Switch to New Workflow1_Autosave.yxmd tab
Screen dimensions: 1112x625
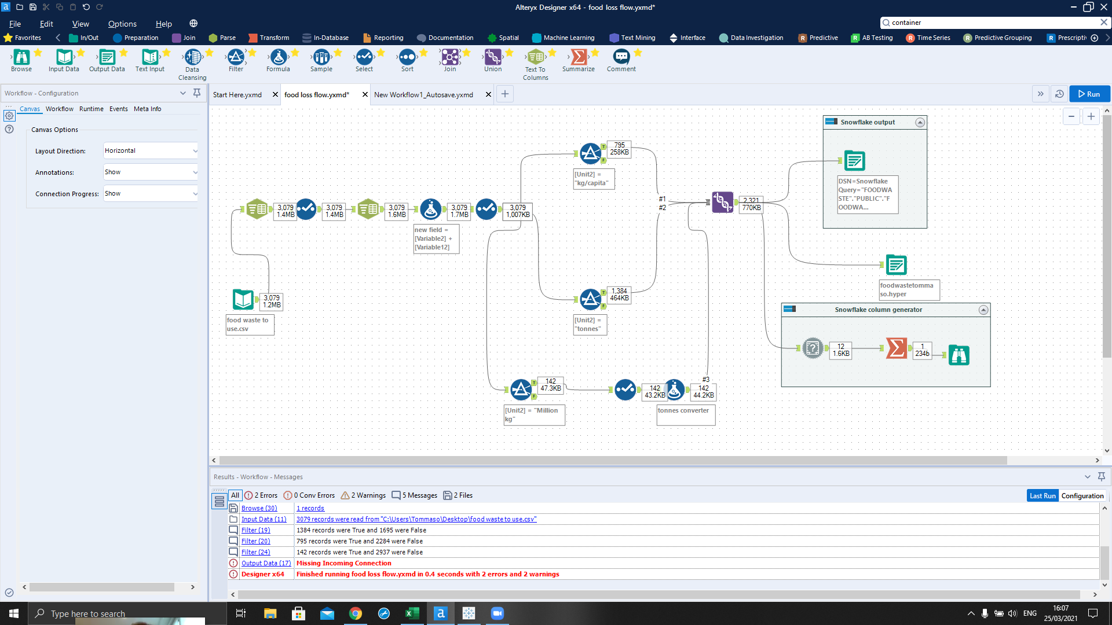(x=423, y=94)
